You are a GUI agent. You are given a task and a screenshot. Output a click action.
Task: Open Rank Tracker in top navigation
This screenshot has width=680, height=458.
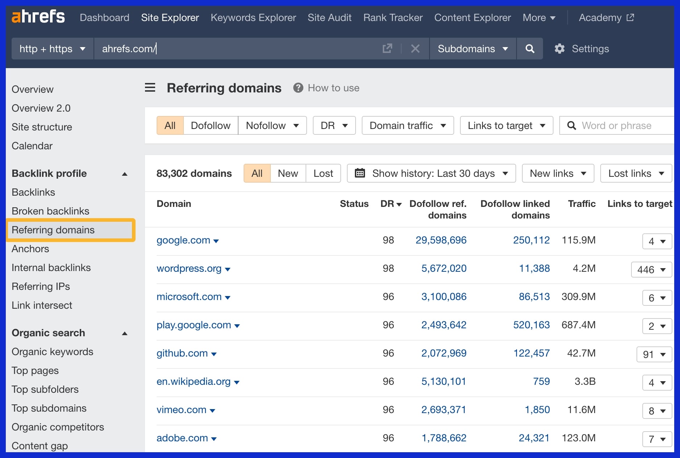click(393, 17)
